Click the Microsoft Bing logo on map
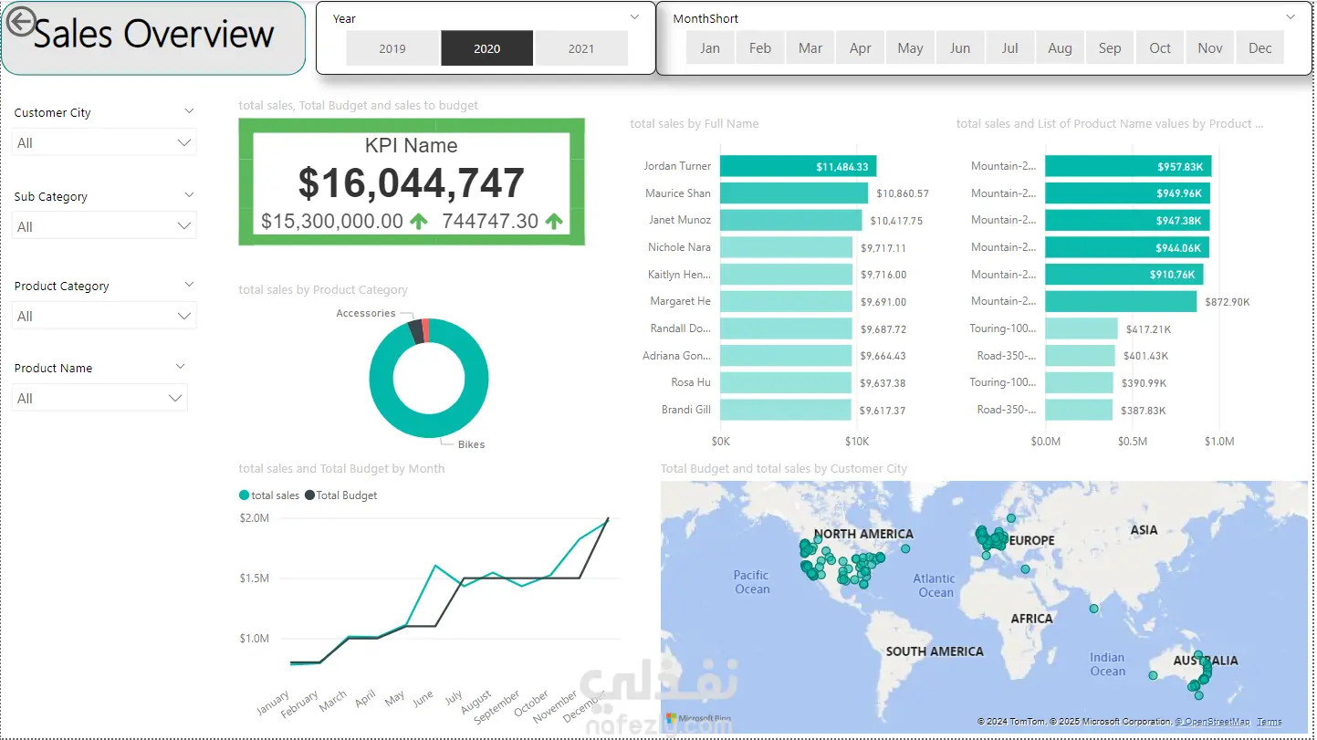 pyautogui.click(x=698, y=720)
